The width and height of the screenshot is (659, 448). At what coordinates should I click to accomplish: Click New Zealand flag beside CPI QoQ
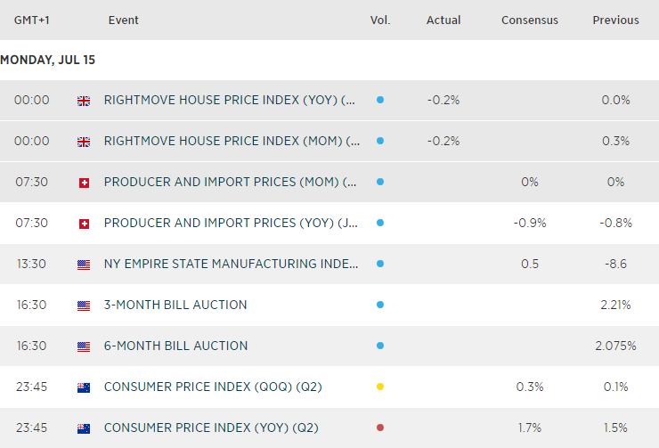click(x=85, y=387)
